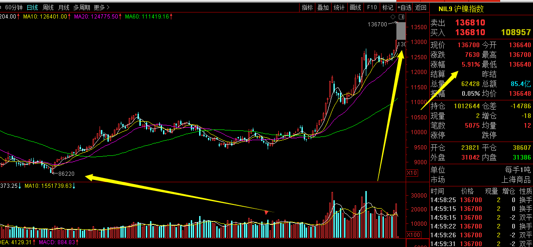Viewport: 533px width, 247px height.
Task: Click the 86220 low price marker
Action: click(66, 173)
